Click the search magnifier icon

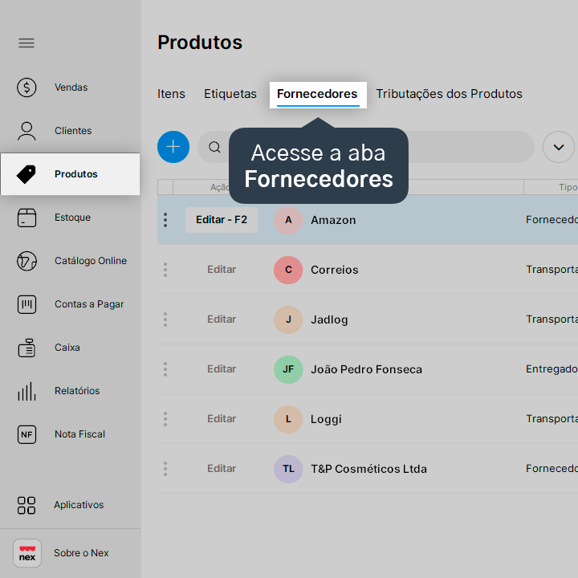tap(214, 147)
